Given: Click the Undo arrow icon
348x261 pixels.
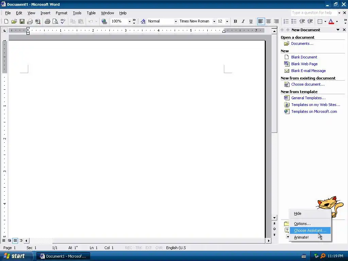Looking at the screenshot, I should pyautogui.click(x=90, y=21).
